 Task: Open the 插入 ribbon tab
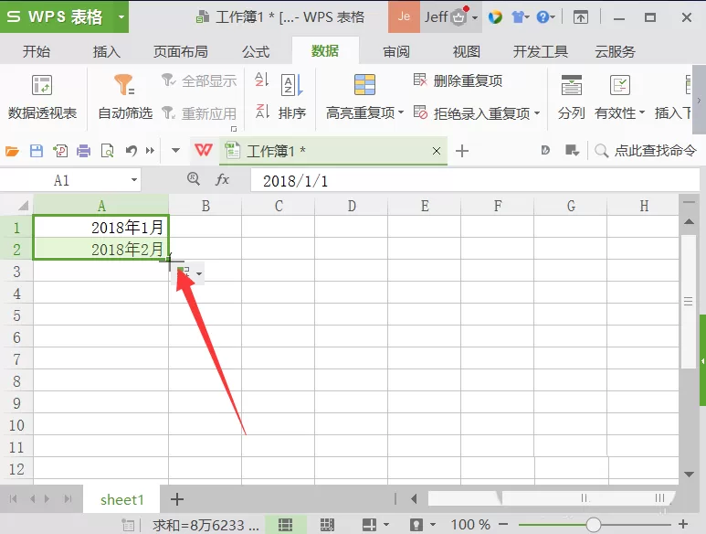[x=106, y=51]
